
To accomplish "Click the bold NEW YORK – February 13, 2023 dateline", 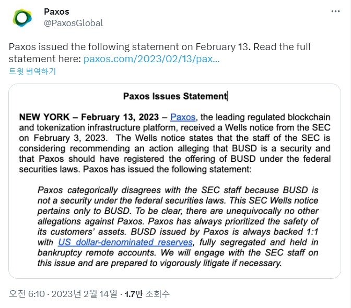I will click(89, 117).
